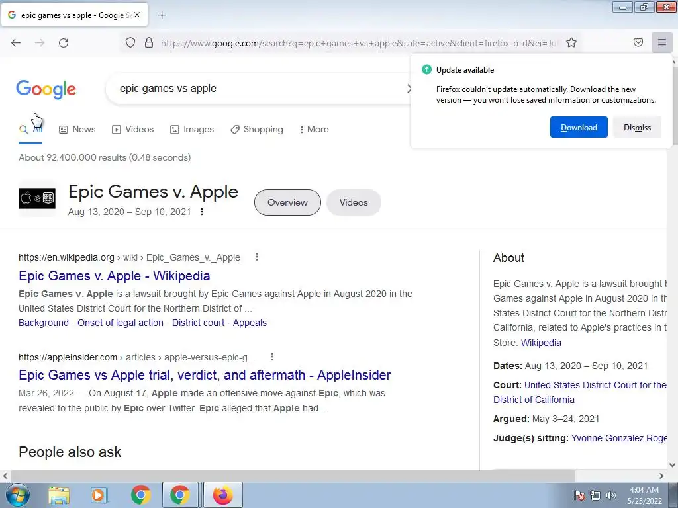The width and height of the screenshot is (678, 508).
Task: Reload the current page
Action: [x=64, y=43]
